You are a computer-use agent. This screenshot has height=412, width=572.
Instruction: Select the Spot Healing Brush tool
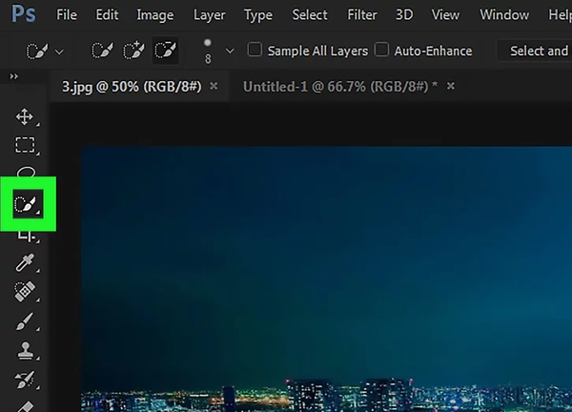25,291
